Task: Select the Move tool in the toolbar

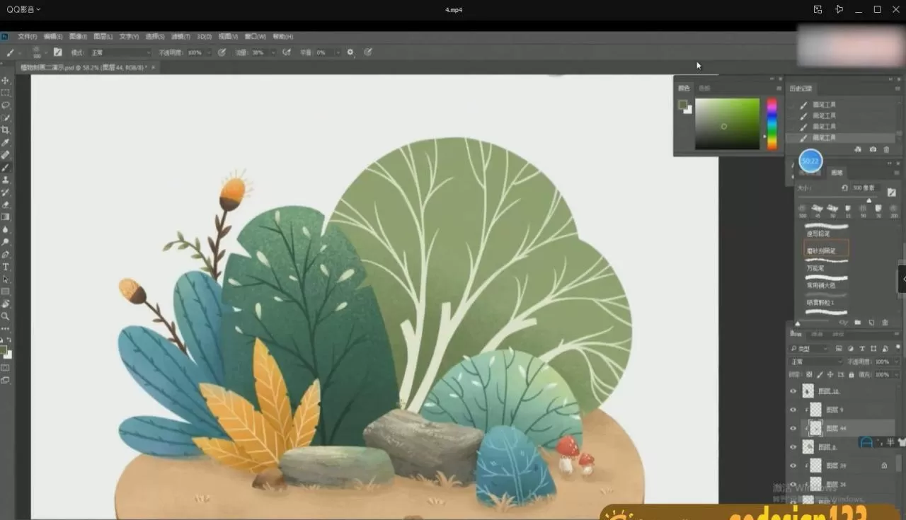Action: (x=6, y=80)
